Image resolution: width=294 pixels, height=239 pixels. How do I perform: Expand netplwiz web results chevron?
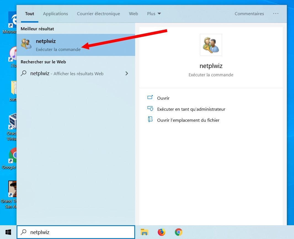coord(127,74)
